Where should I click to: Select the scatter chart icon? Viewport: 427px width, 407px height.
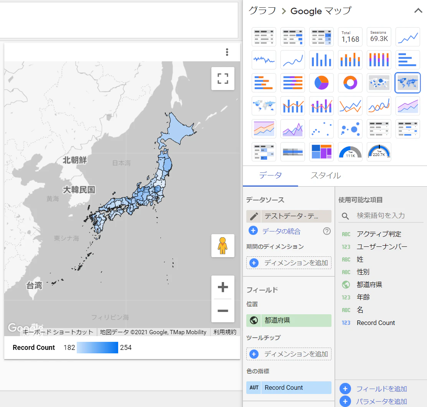[321, 129]
